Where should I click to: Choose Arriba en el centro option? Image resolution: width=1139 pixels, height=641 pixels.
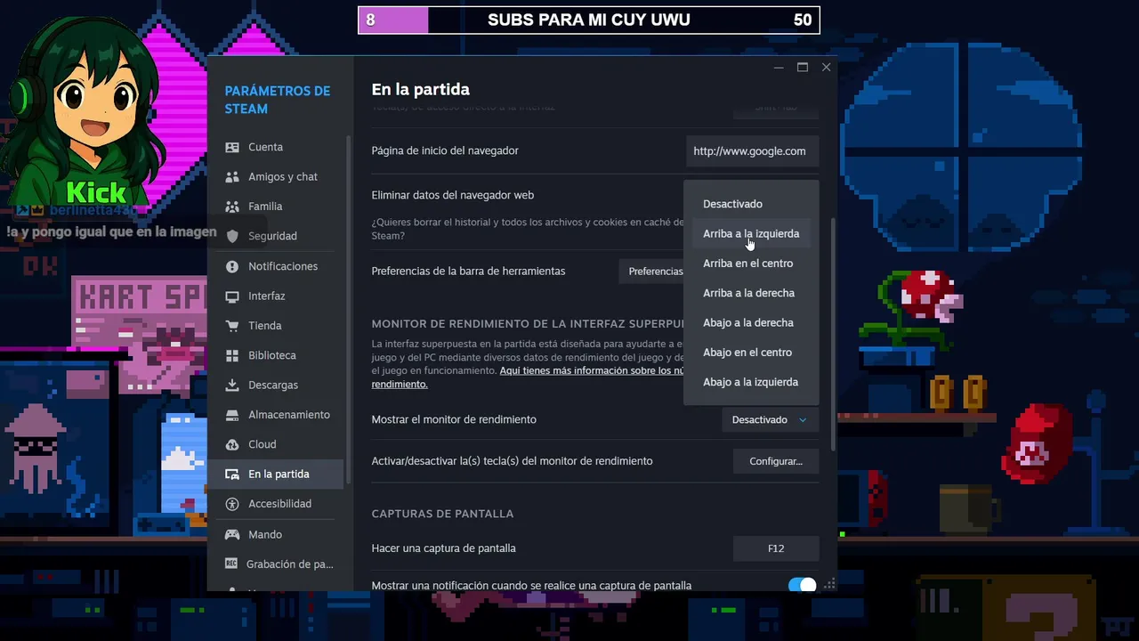point(750,264)
